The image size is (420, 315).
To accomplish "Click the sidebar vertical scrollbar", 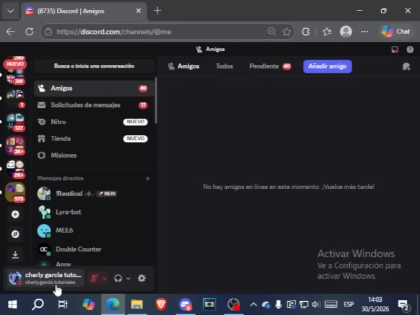I will coord(156,100).
